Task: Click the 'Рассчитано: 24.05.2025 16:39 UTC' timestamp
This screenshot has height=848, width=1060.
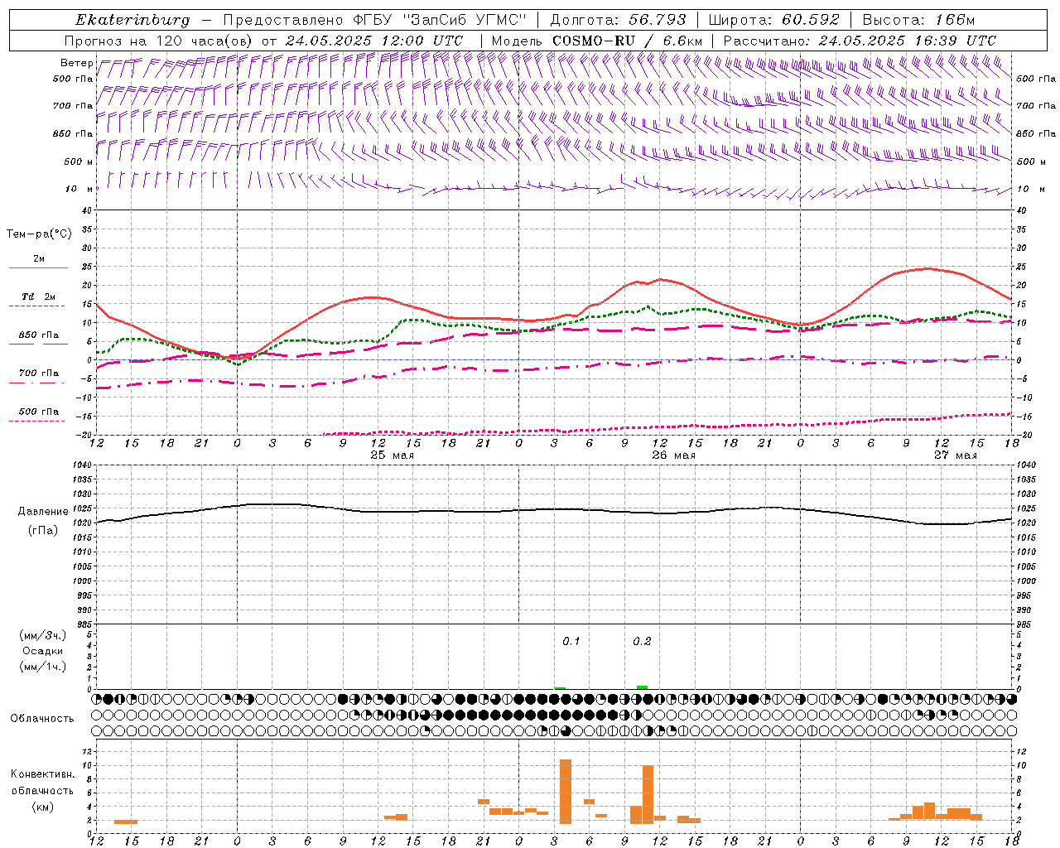Action: point(860,40)
